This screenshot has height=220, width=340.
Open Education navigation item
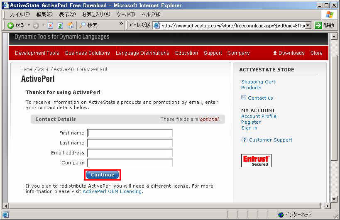186,53
